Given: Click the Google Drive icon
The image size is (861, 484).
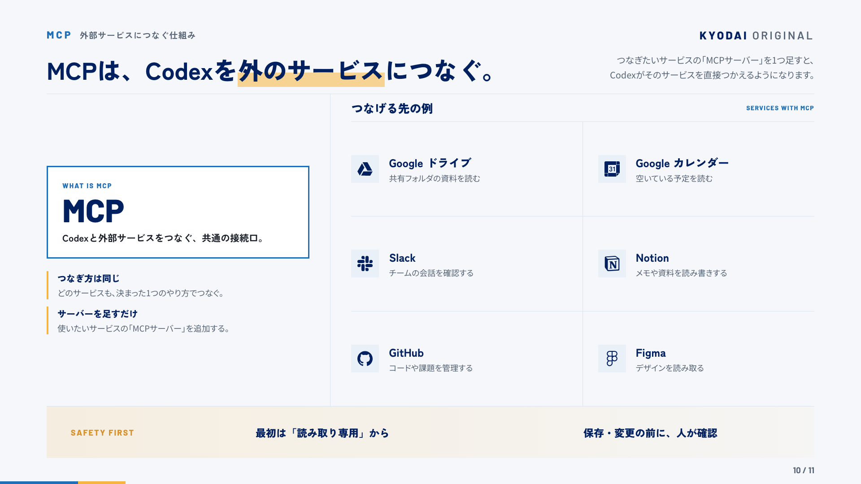Looking at the screenshot, I should [365, 169].
